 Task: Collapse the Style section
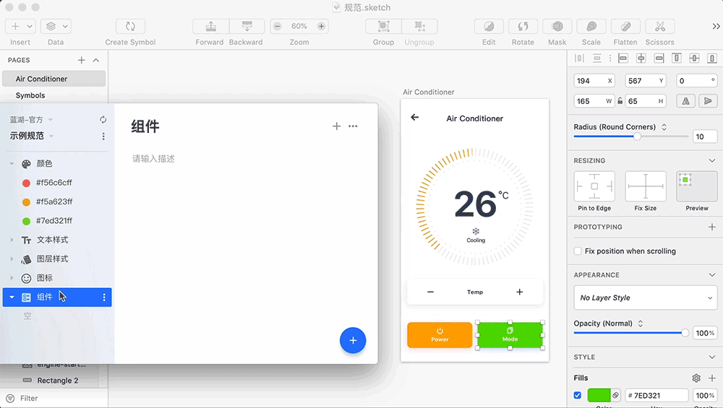pos(712,357)
